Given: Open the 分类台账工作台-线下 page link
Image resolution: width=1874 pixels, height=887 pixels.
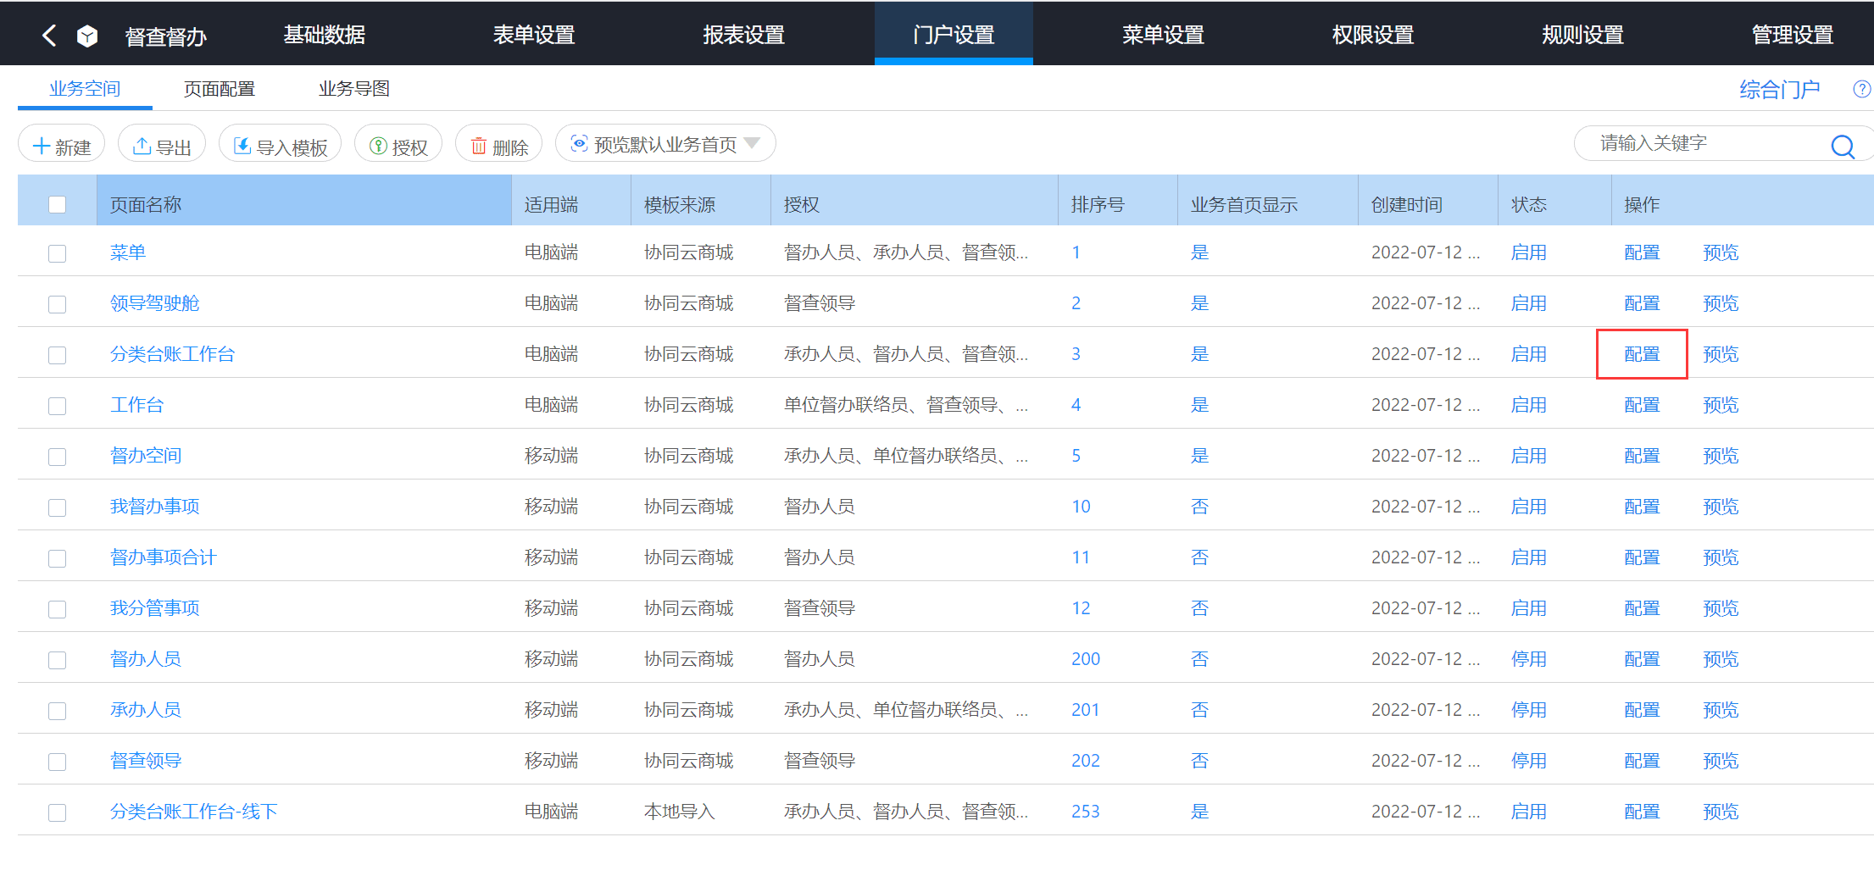Looking at the screenshot, I should coord(193,812).
